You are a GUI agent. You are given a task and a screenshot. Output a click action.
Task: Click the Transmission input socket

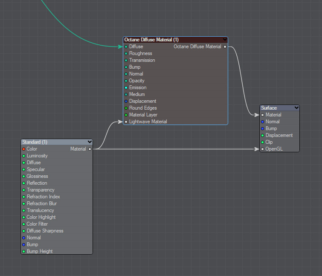click(x=126, y=61)
